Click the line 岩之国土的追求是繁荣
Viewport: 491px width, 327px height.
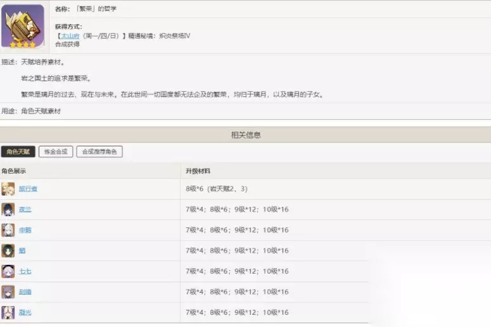pos(56,78)
